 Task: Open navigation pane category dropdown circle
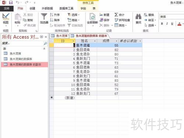[42, 37]
